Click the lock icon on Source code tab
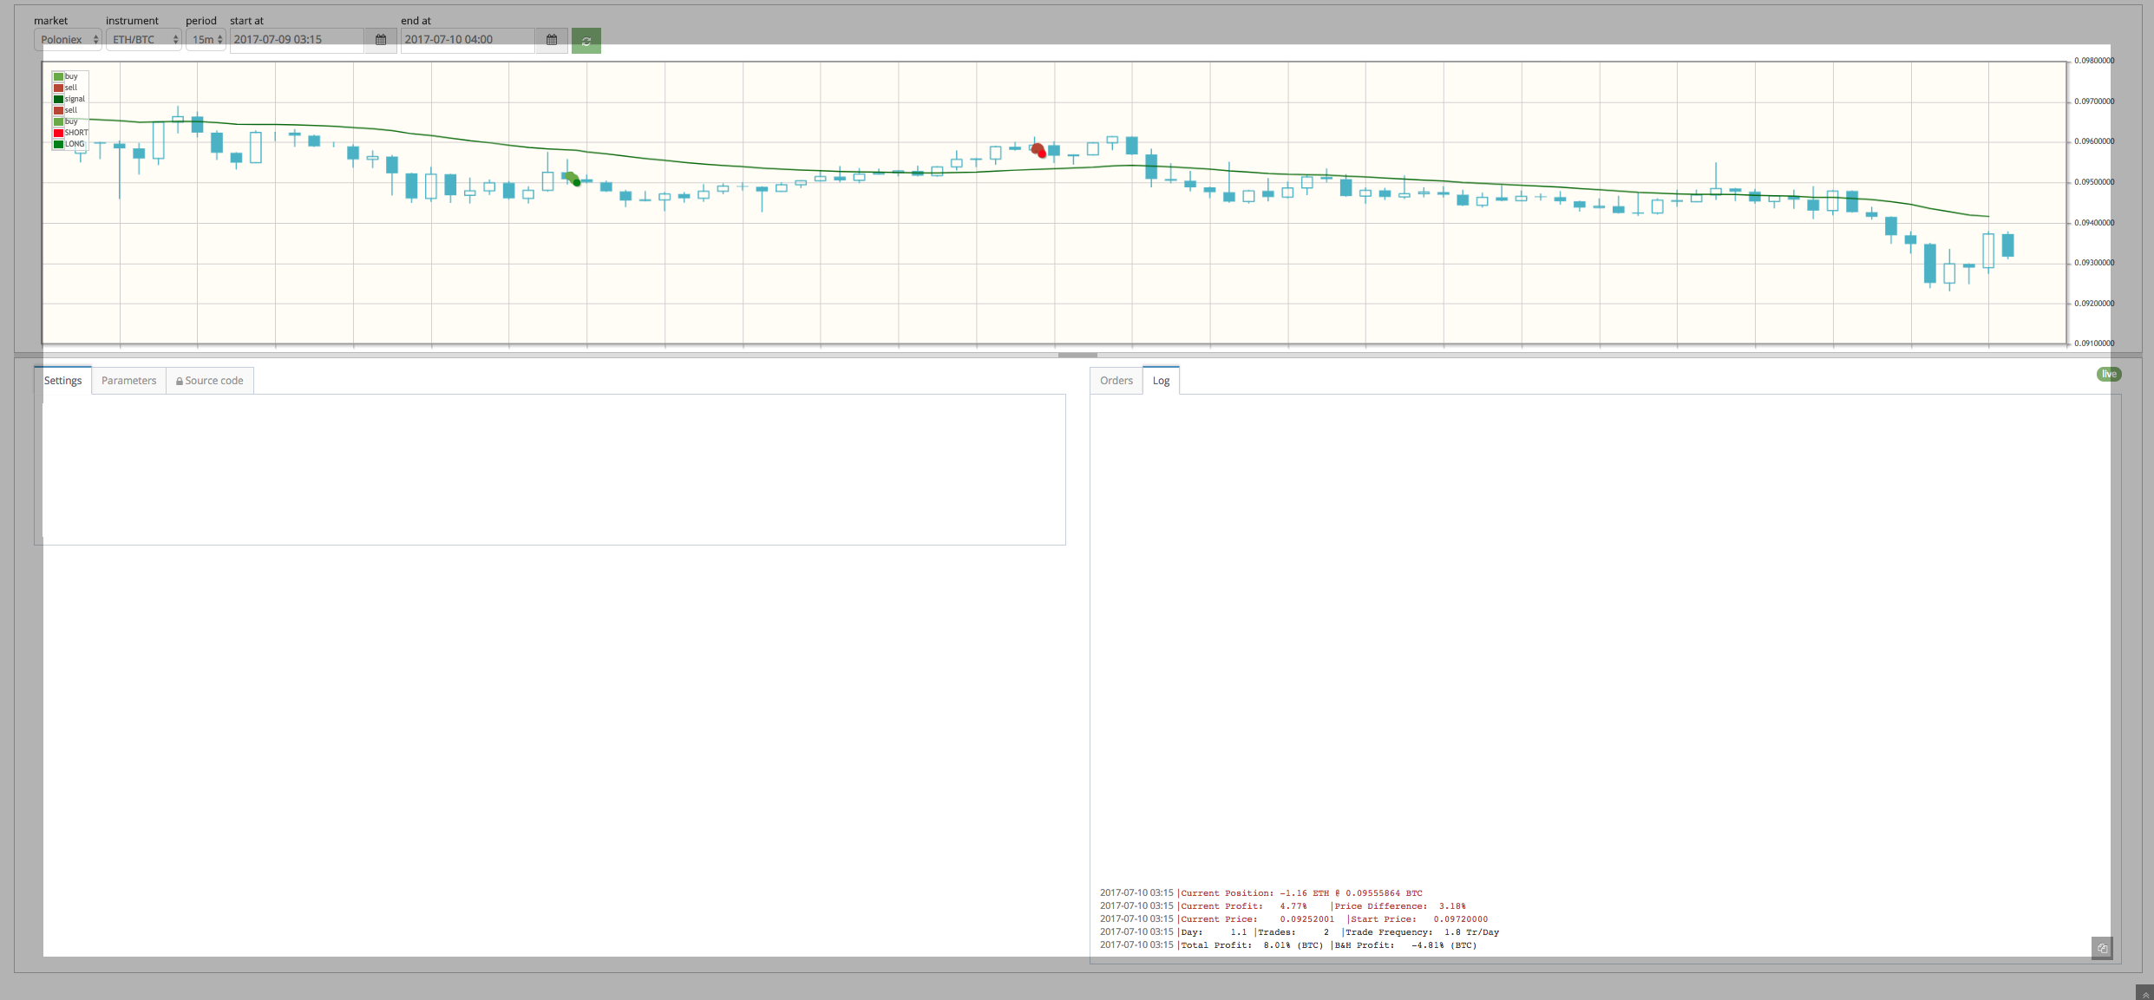The image size is (2154, 1000). pos(180,382)
